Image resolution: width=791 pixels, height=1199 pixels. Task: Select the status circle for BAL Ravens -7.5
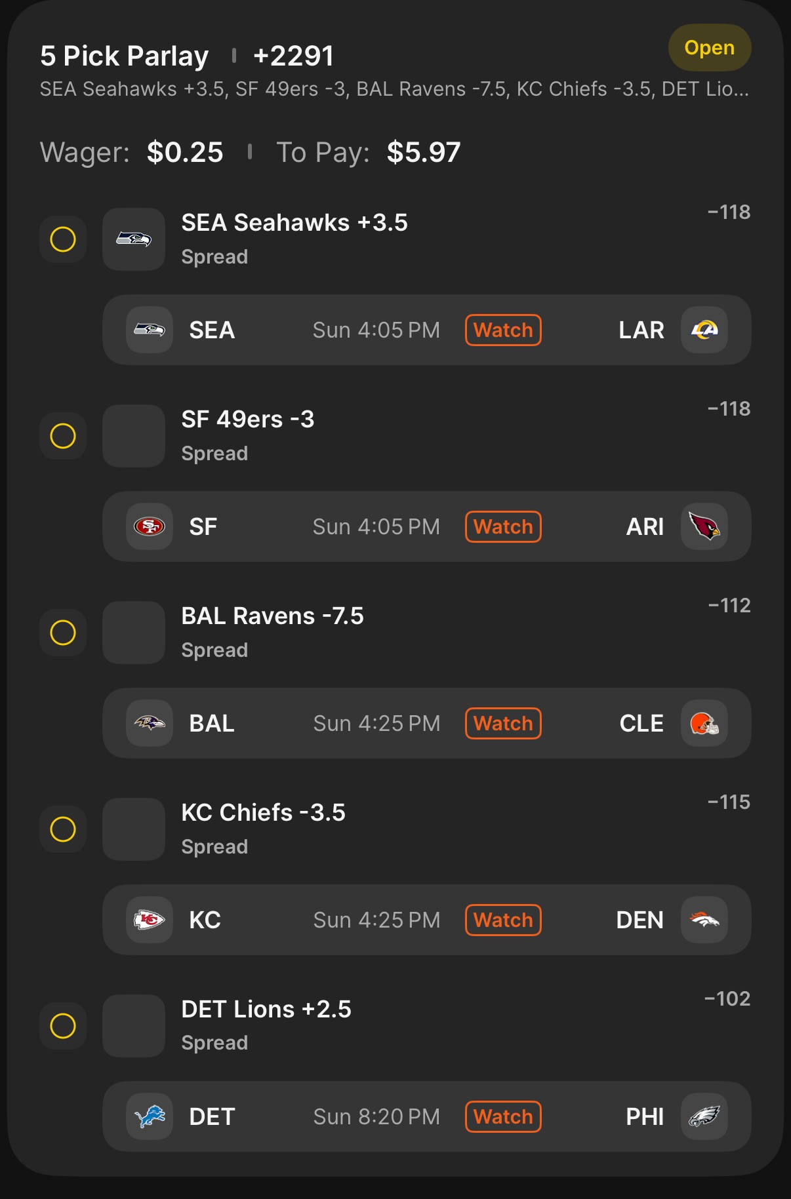click(63, 633)
